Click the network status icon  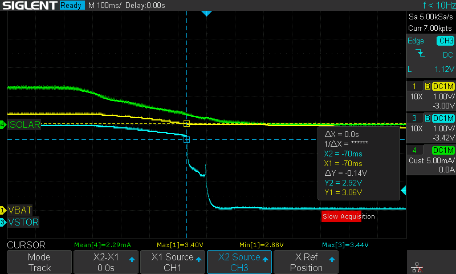click(x=417, y=267)
